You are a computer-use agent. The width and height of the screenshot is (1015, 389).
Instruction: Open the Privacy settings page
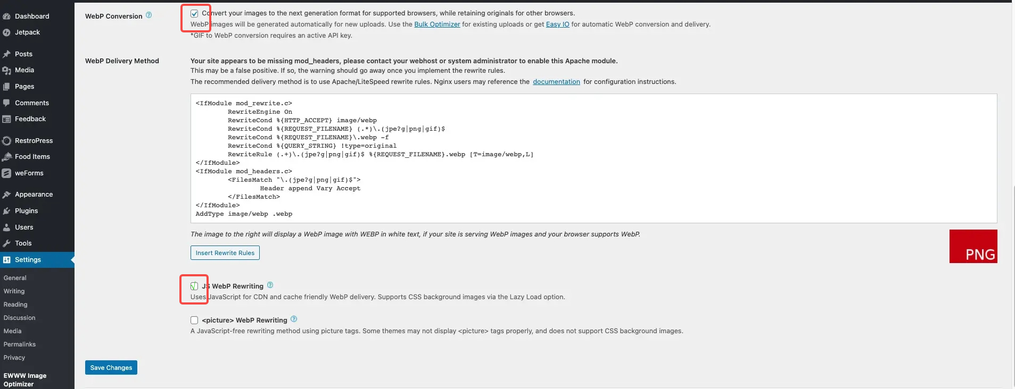pos(14,357)
